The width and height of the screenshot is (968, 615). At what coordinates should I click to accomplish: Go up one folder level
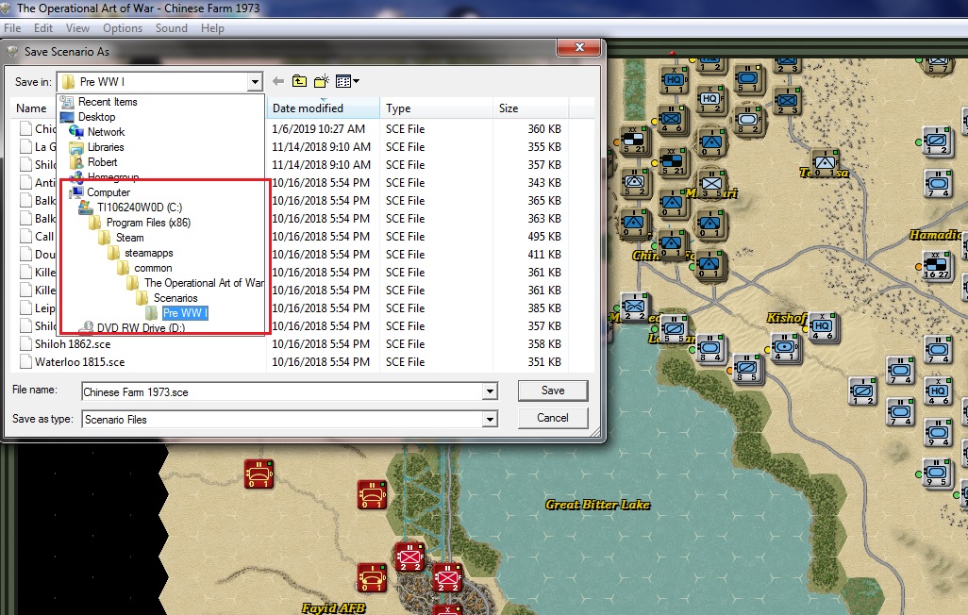299,81
